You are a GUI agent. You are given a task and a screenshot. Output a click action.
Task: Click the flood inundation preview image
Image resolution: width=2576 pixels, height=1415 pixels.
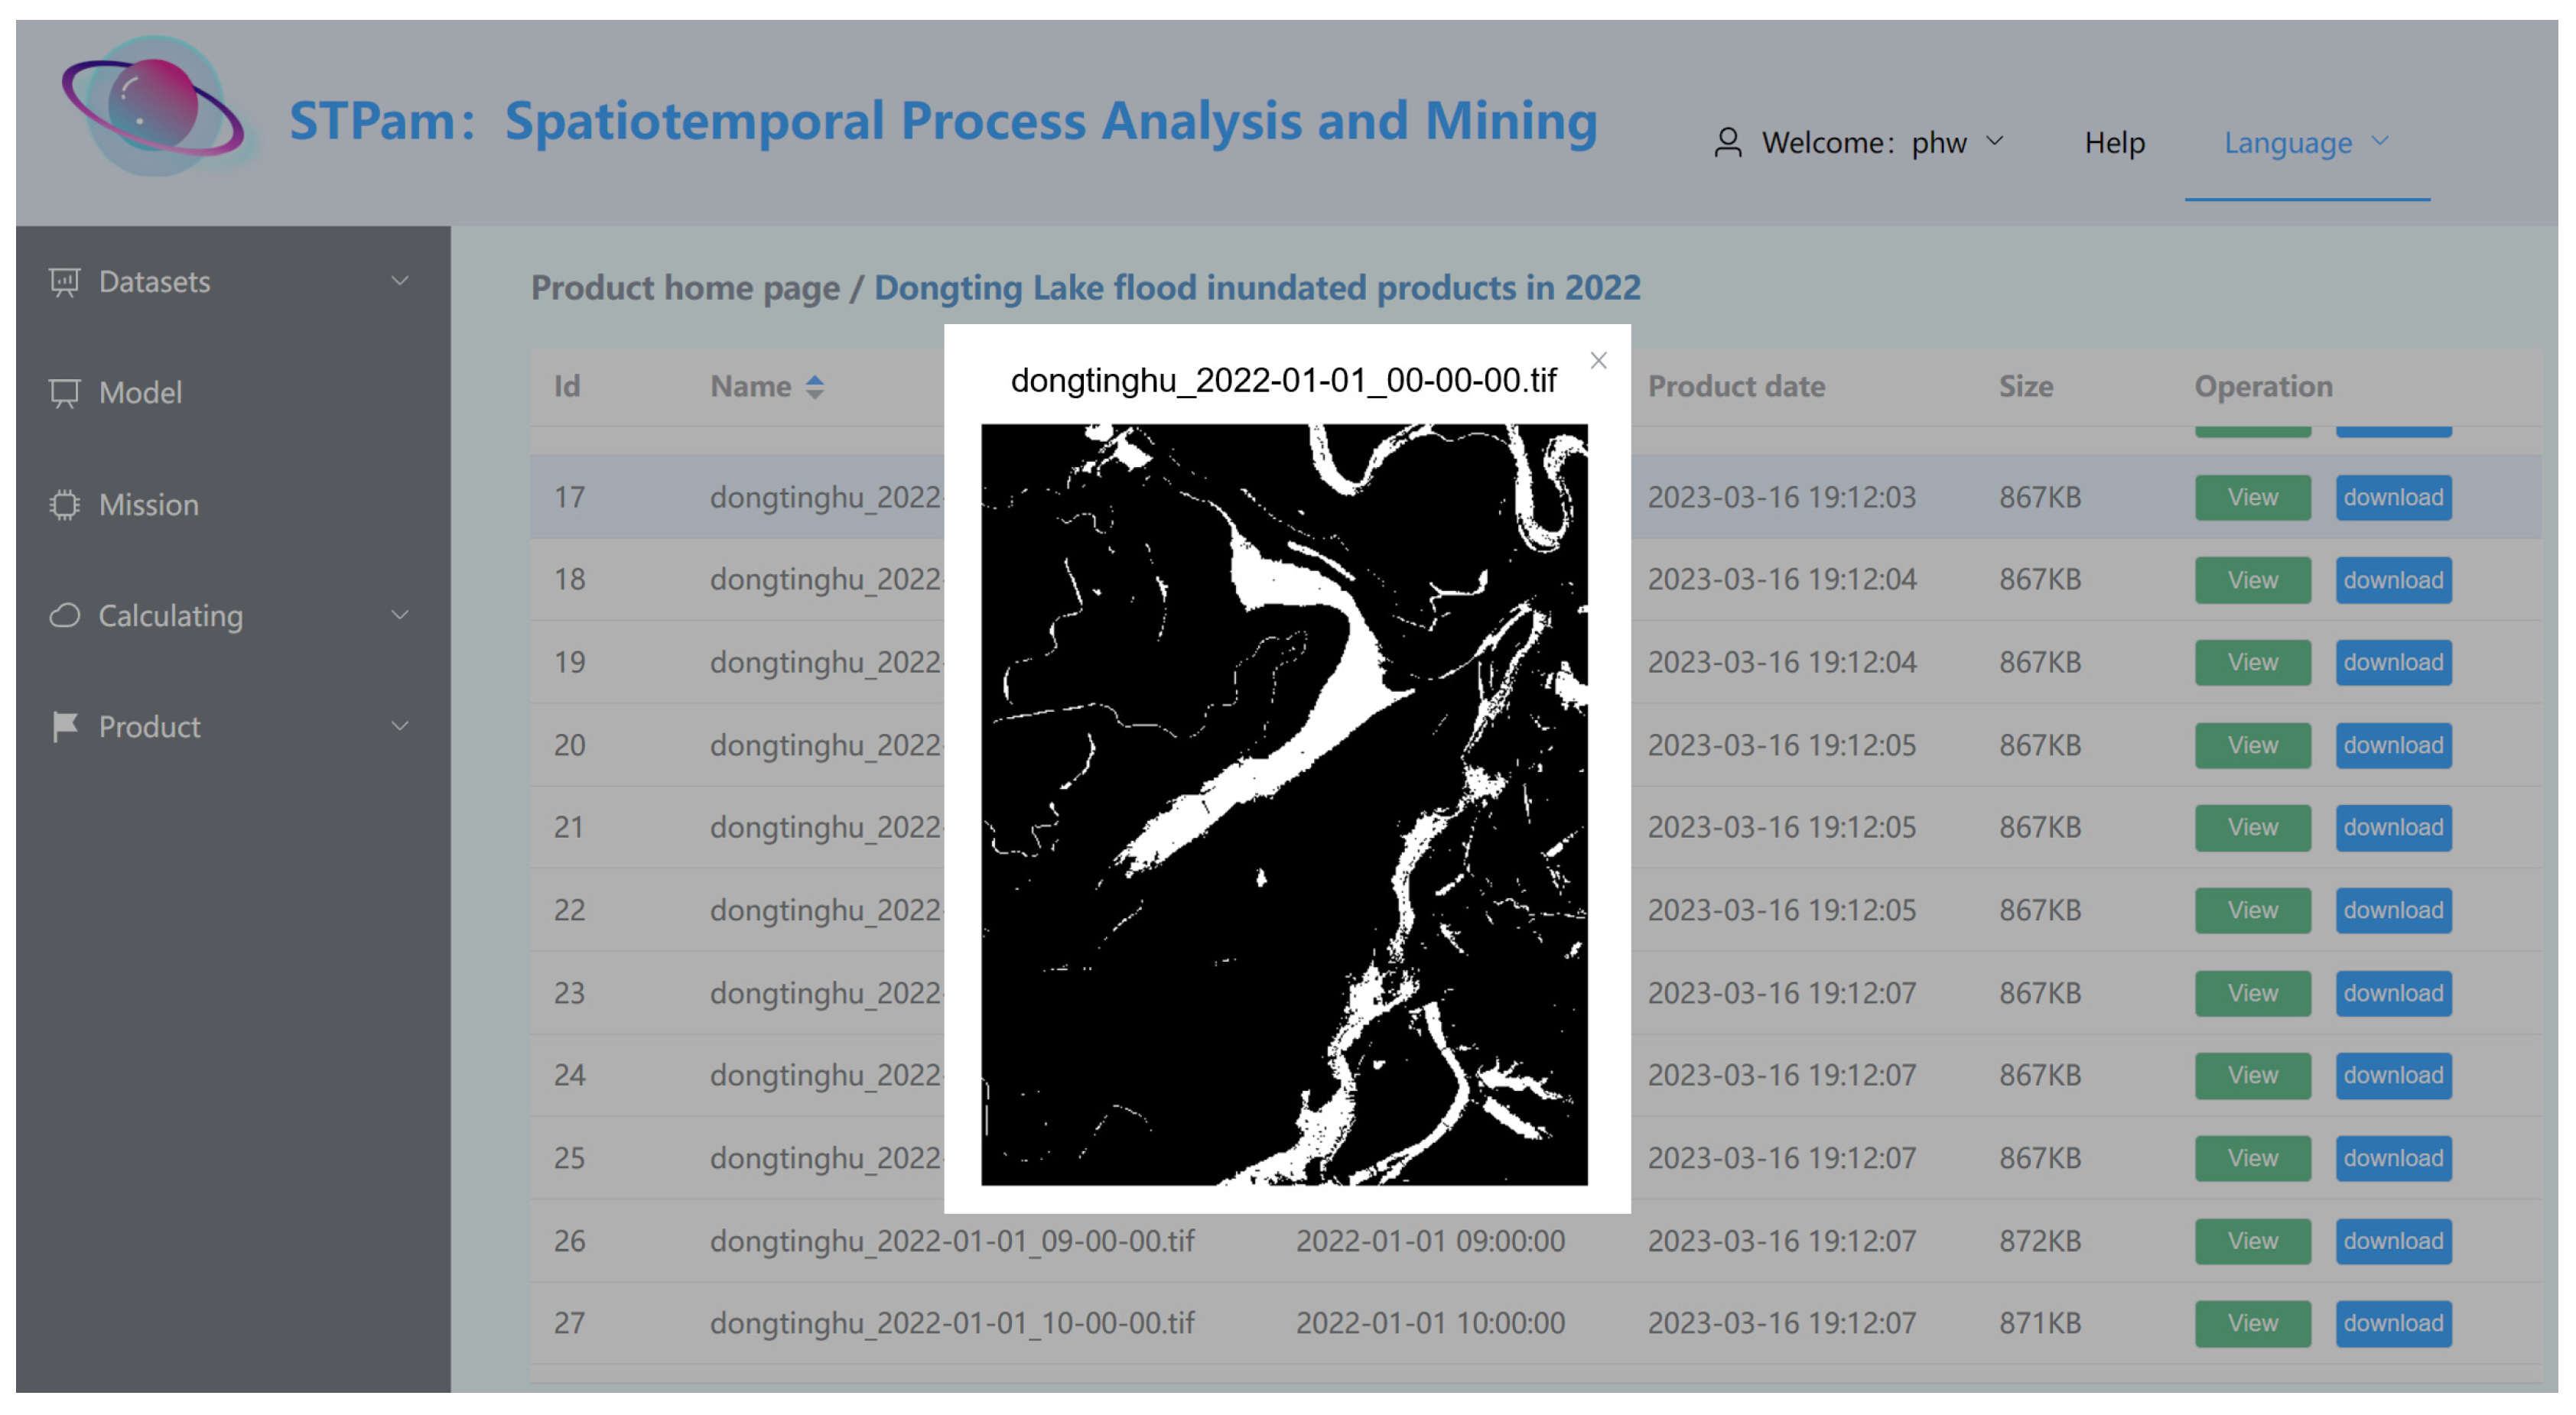(x=1283, y=804)
